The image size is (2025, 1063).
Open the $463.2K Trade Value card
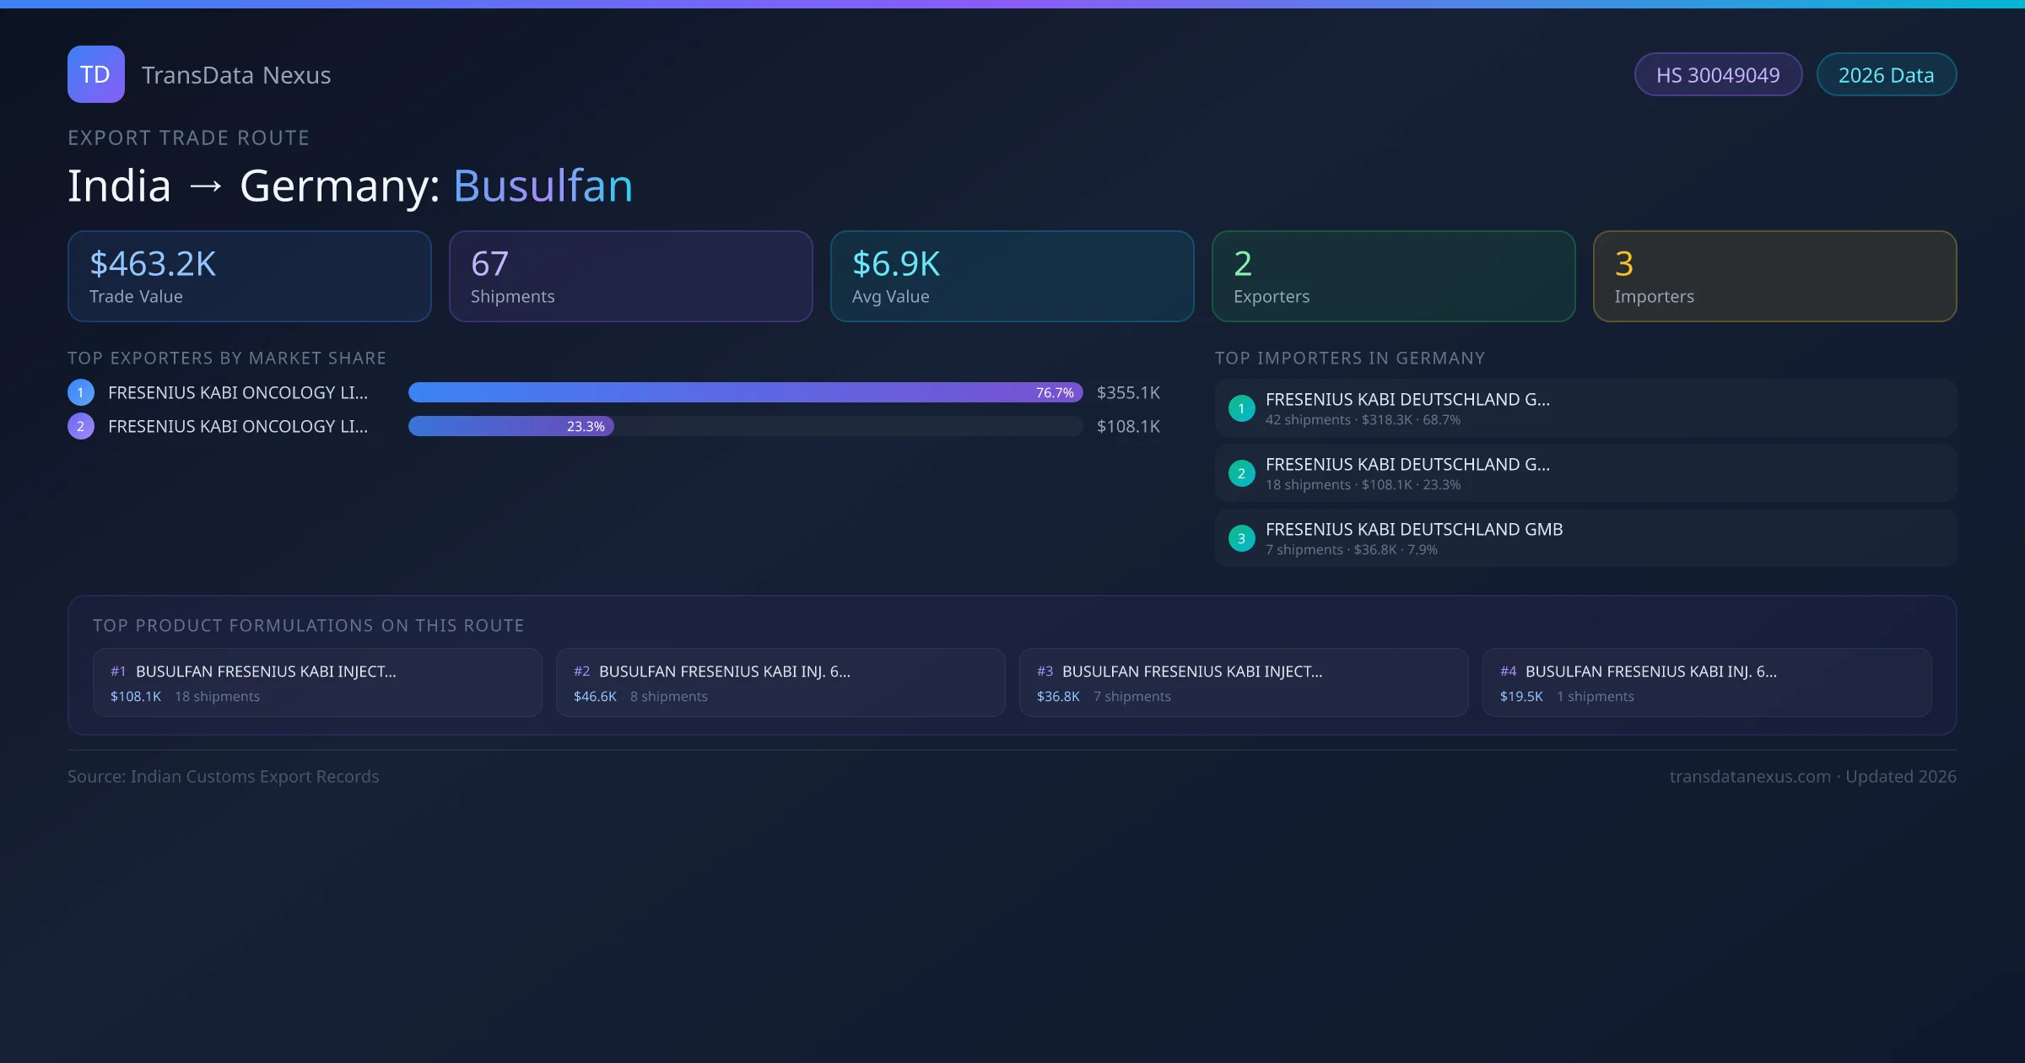coord(249,277)
